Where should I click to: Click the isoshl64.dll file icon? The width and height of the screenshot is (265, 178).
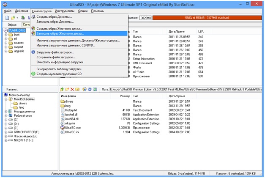tap(63, 119)
